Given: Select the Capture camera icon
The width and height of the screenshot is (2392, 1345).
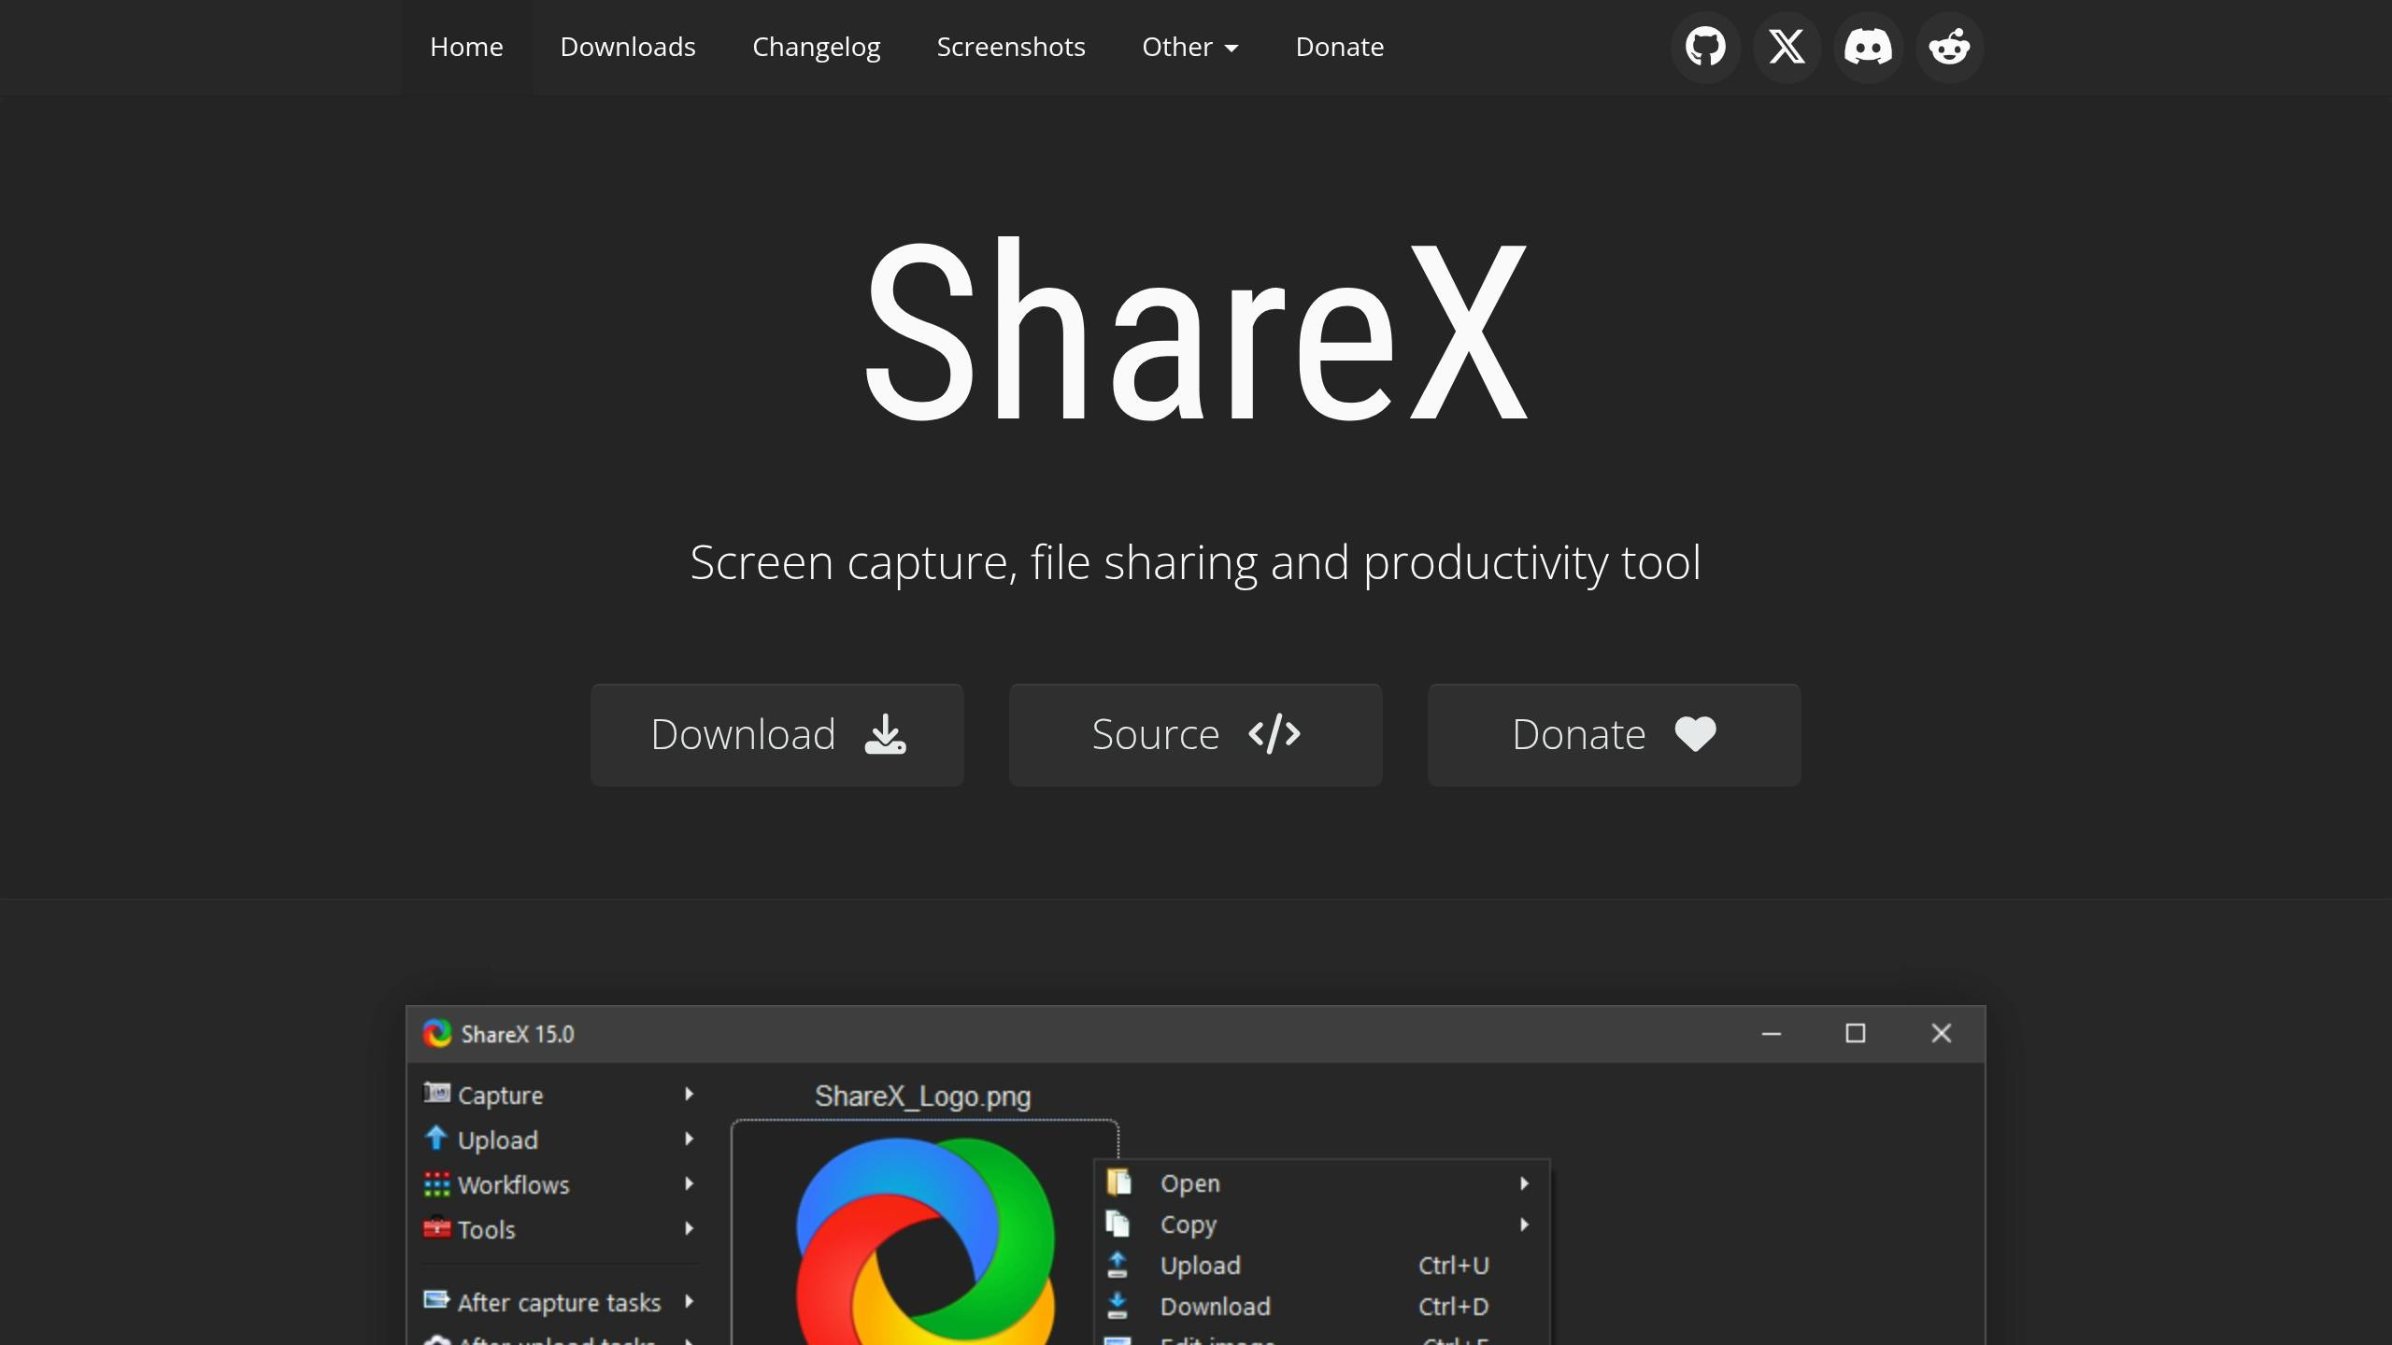Looking at the screenshot, I should (x=435, y=1094).
